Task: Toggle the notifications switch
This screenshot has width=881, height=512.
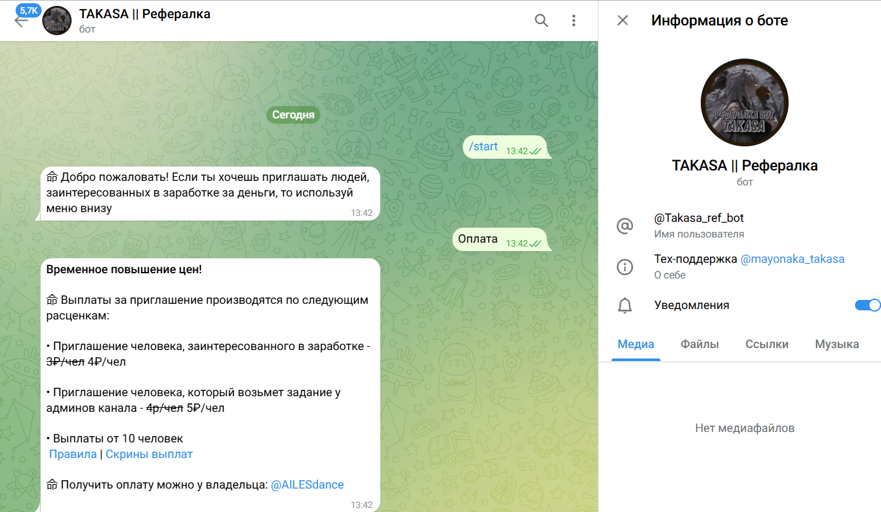Action: point(867,305)
